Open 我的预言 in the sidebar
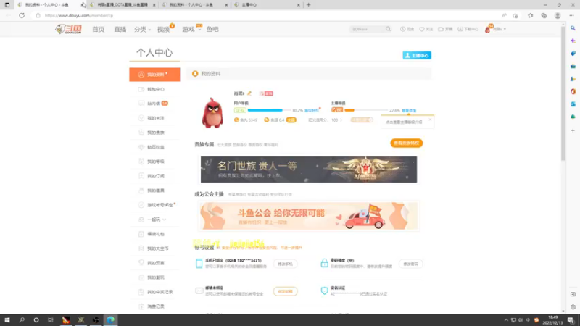Screen dimensions: 580x326 pos(154,263)
